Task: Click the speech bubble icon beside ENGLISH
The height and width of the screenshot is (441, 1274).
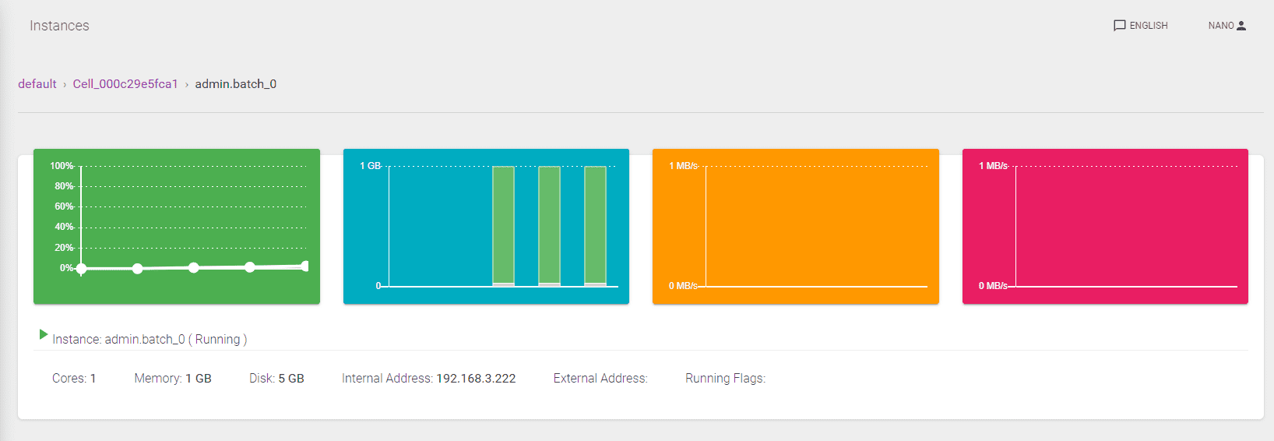Action: click(1119, 26)
